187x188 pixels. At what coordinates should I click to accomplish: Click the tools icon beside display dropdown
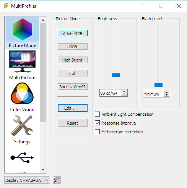point(57,180)
